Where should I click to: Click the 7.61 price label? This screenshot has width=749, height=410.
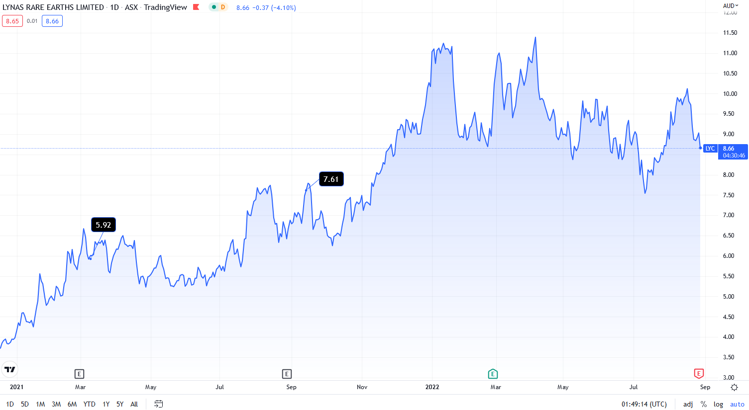click(x=331, y=179)
